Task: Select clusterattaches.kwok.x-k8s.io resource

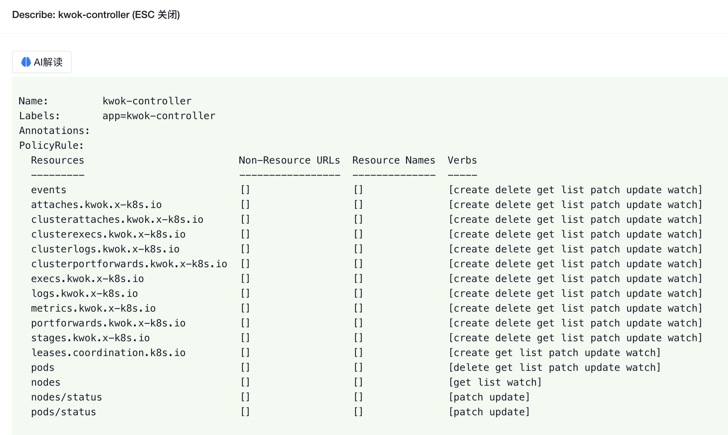Action: (x=117, y=220)
